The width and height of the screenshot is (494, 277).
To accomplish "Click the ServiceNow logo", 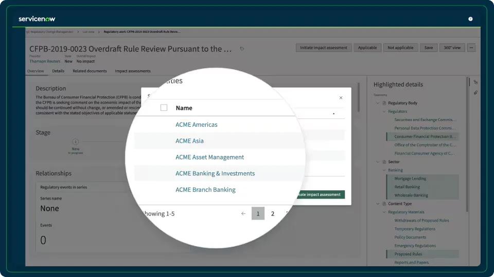I will [x=37, y=19].
